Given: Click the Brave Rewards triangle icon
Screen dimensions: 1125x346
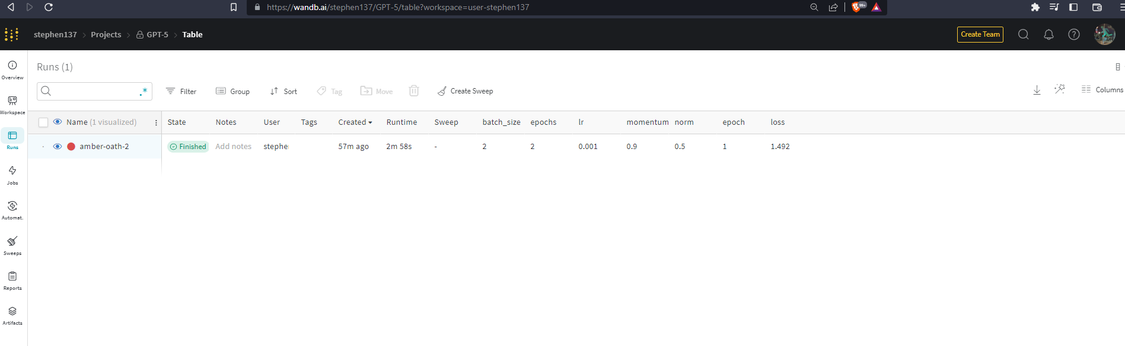Looking at the screenshot, I should click(877, 7).
